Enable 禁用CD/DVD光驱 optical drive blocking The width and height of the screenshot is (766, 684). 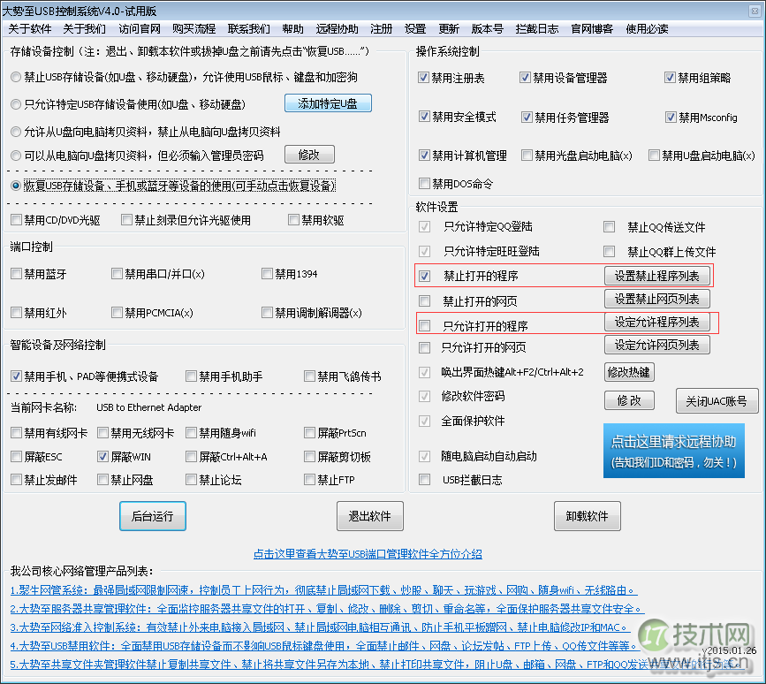pyautogui.click(x=15, y=219)
